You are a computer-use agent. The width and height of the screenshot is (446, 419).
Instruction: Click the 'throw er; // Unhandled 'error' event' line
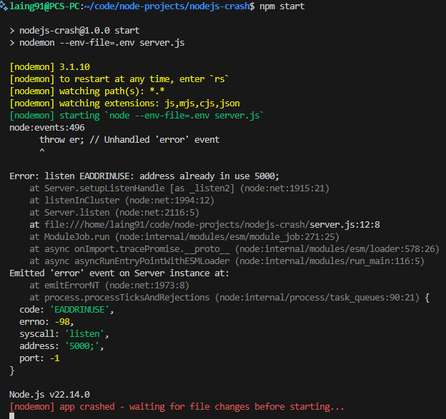(x=129, y=140)
